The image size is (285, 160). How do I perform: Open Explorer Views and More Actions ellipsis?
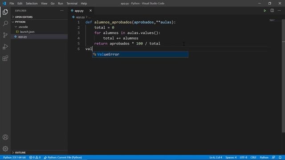pos(62,11)
